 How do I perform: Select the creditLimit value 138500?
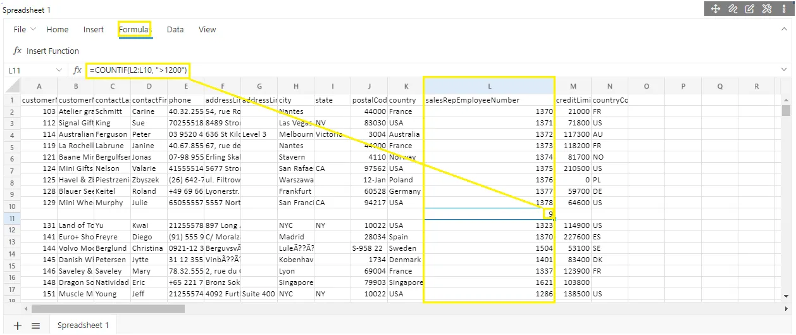573,294
